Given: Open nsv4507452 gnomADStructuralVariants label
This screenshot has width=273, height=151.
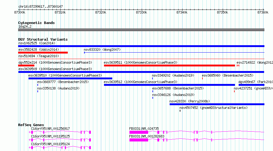Looking at the screenshot, I should click(x=213, y=108).
